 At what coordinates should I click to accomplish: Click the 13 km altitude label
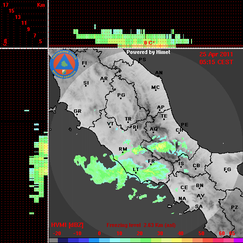(18, 17)
